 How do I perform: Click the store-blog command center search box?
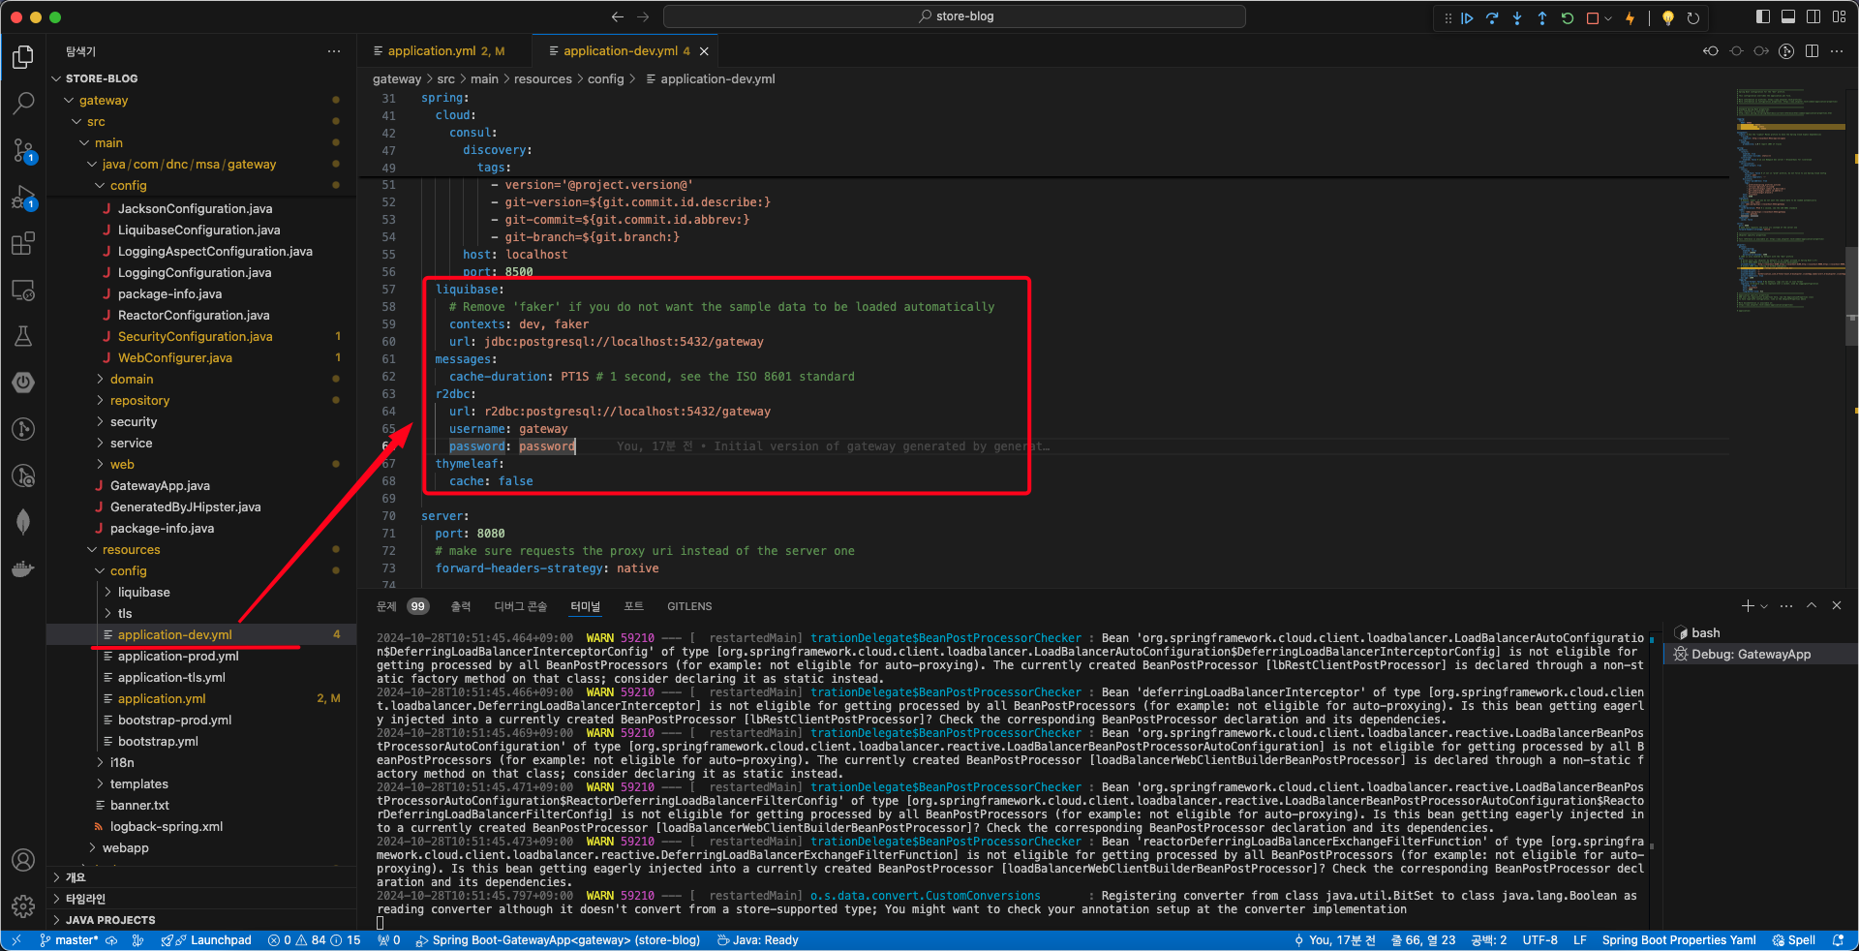[955, 16]
